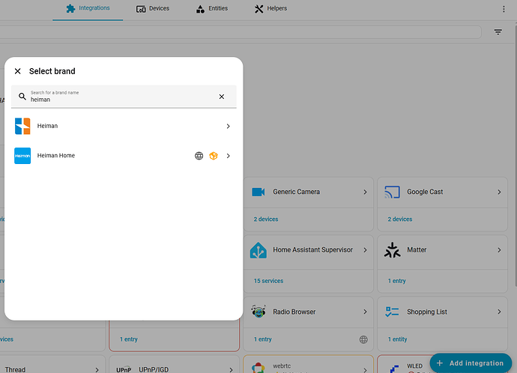The image size is (517, 373).
Task: Close the Select brand dialog
Action: (x=18, y=71)
